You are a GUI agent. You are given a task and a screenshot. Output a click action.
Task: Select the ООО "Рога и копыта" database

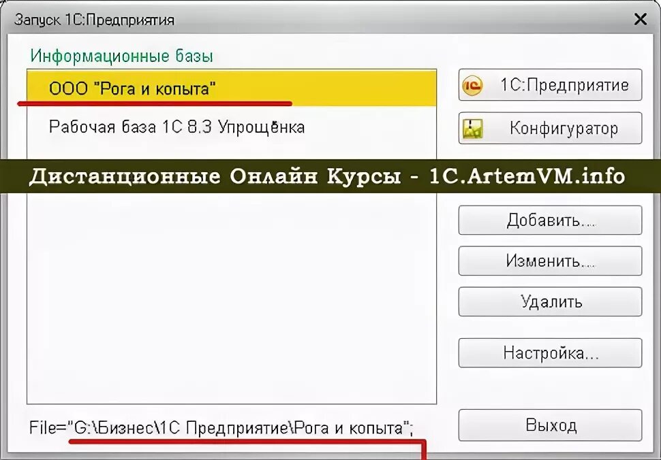(232, 88)
